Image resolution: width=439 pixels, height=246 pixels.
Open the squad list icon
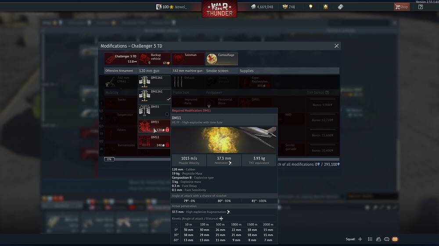[370, 239]
